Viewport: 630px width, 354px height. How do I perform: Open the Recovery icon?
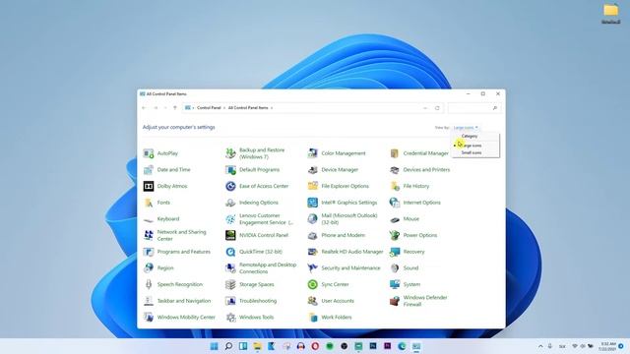395,252
